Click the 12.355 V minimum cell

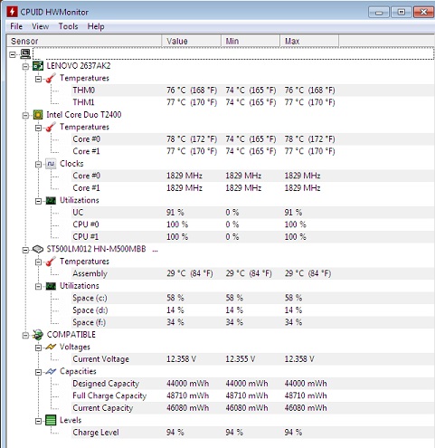click(241, 359)
